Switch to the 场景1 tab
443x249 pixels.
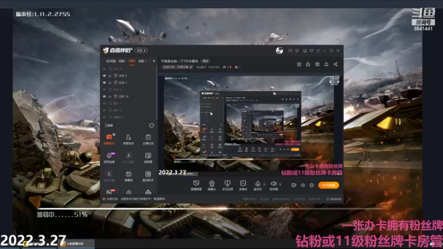coord(122,61)
